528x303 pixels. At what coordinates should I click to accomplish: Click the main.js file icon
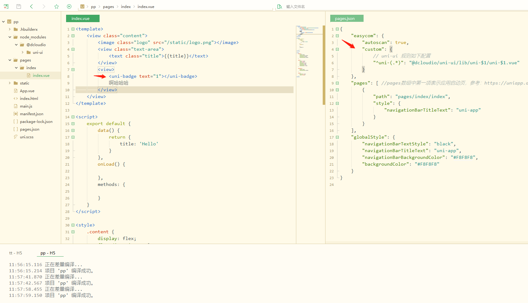16,106
